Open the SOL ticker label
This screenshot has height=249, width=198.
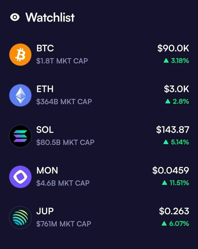[45, 130]
